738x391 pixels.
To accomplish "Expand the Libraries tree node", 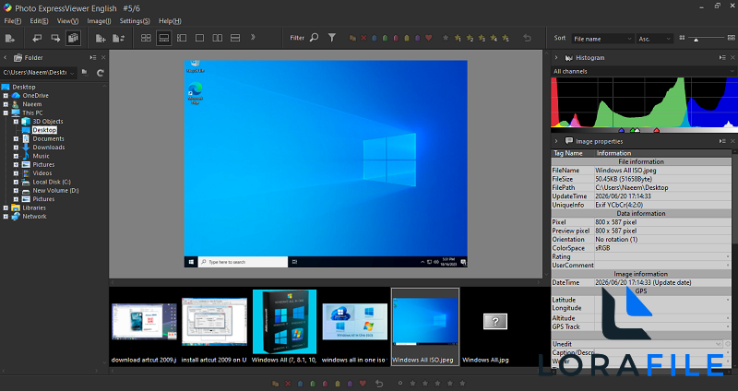I will (x=6, y=208).
